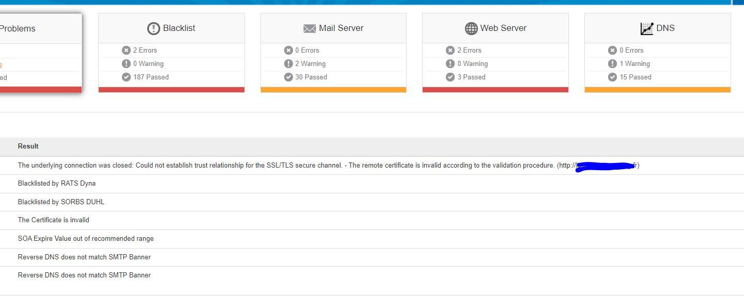744x296 pixels.
Task: Click the '187 Passed' blacklist count
Action: [151, 77]
